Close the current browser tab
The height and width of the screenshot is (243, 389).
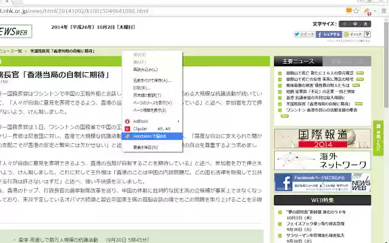tap(7, 1)
